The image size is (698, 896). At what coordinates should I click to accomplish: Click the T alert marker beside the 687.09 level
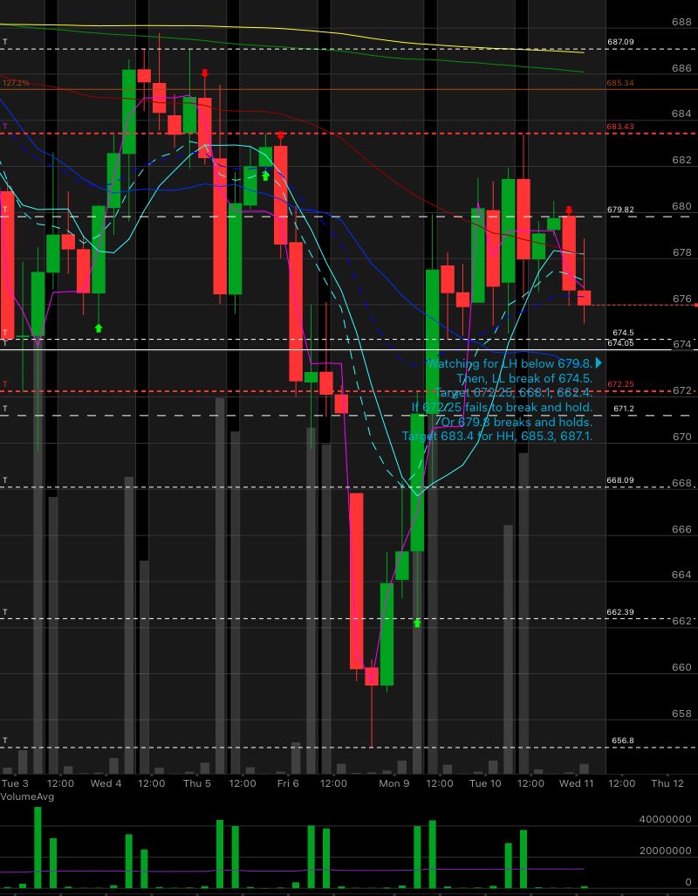point(4,40)
